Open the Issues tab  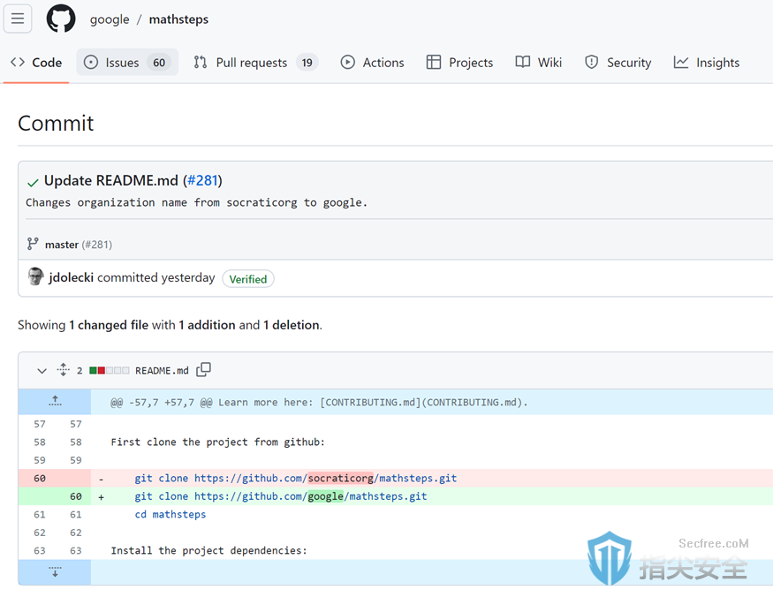(x=127, y=63)
